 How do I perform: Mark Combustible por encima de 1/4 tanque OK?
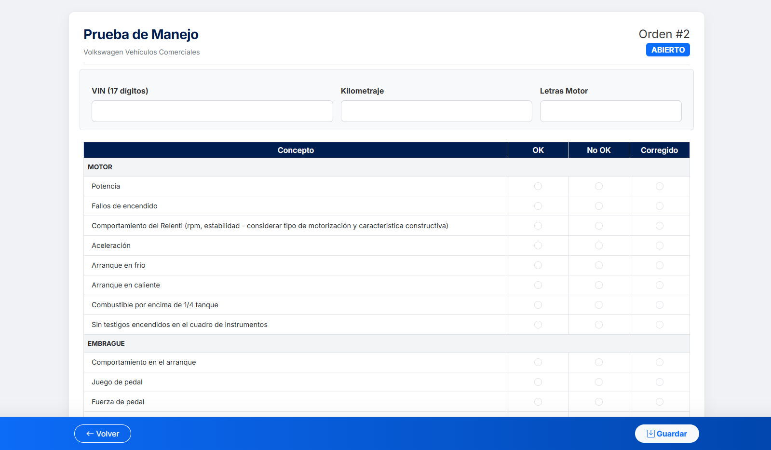(x=538, y=305)
